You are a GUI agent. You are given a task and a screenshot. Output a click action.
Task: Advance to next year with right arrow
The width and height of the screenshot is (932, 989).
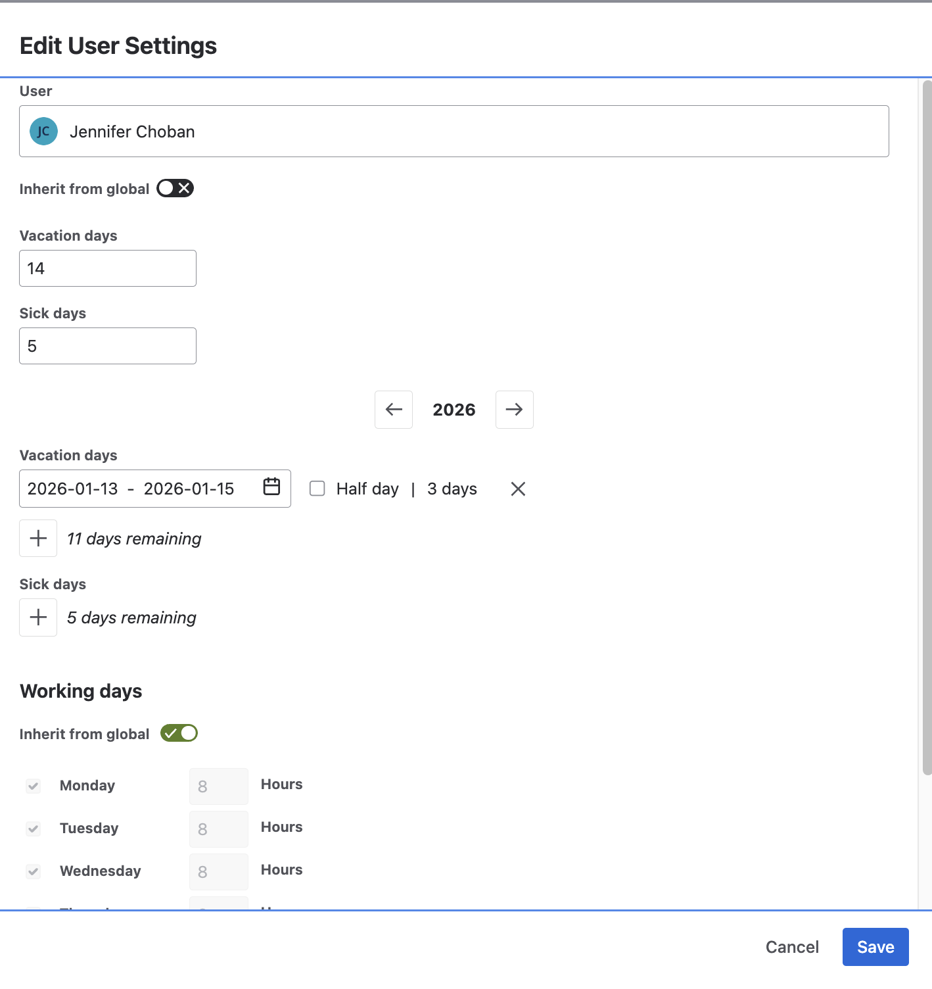pyautogui.click(x=514, y=410)
